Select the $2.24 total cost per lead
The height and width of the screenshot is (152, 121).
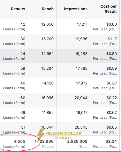pos(111,141)
